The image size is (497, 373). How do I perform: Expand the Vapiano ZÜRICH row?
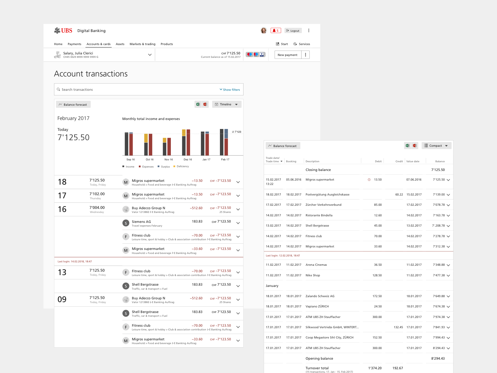coord(448,306)
